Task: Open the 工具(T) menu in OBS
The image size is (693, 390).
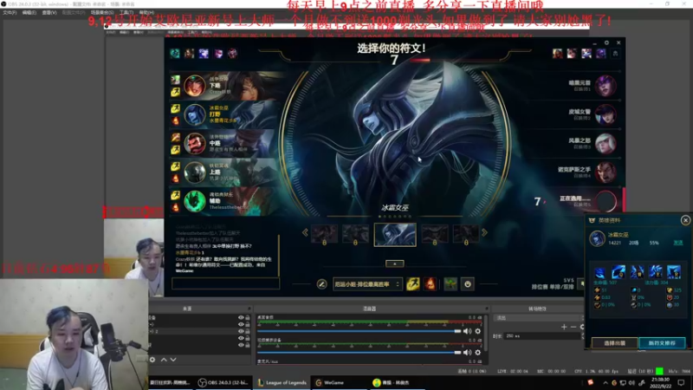Action: (x=126, y=12)
